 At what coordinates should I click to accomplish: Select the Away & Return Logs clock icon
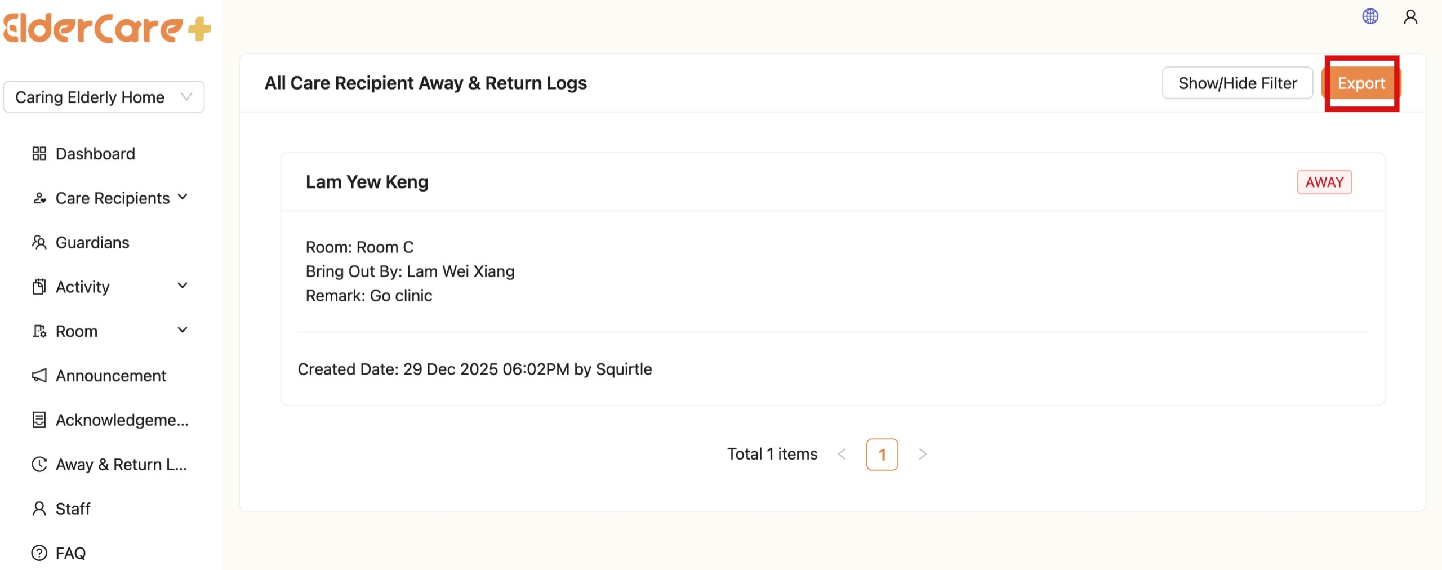pos(39,464)
